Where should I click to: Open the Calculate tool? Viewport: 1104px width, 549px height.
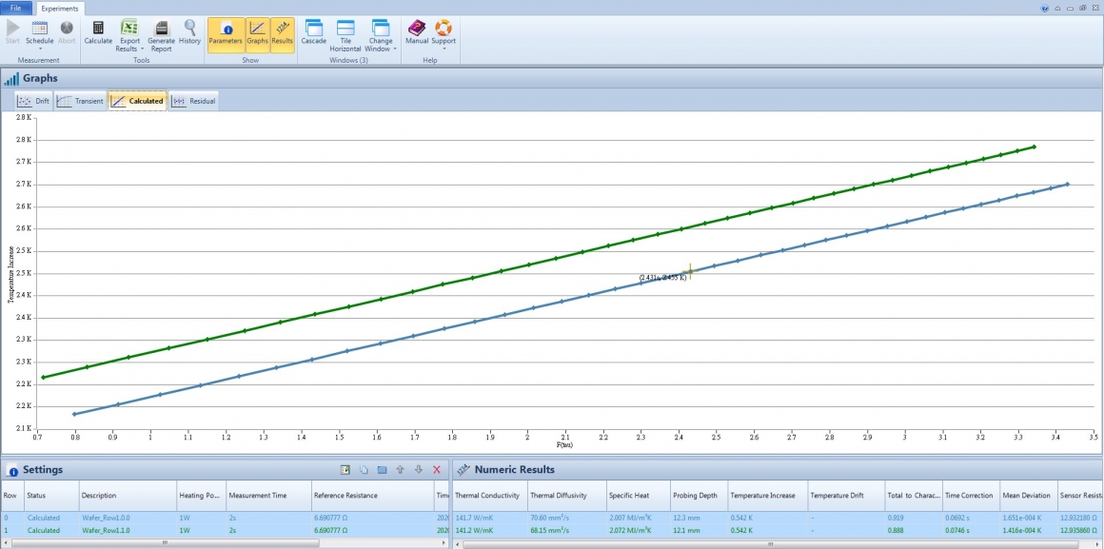click(98, 33)
